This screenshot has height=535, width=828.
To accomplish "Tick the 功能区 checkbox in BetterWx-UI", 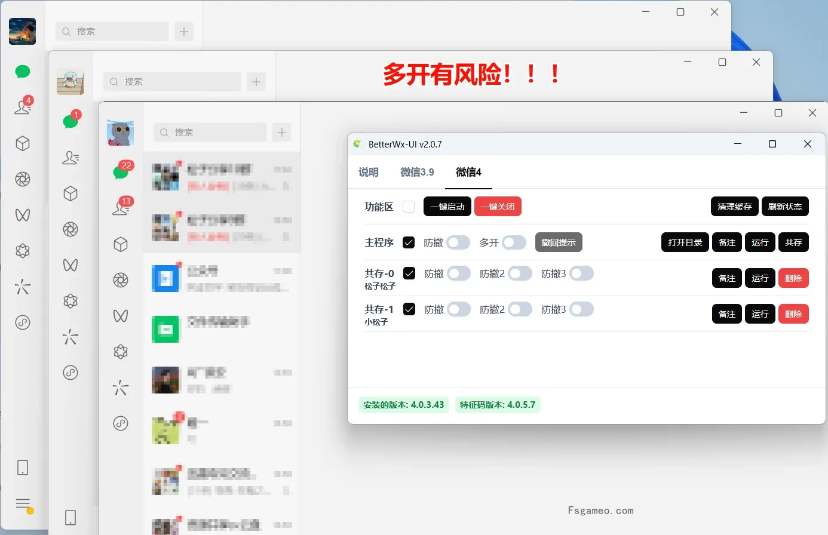I will coord(409,207).
